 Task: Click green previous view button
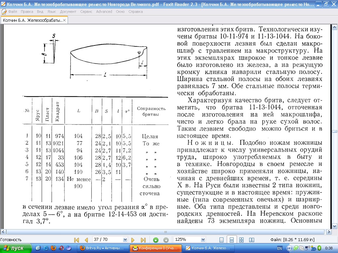[156, 240]
